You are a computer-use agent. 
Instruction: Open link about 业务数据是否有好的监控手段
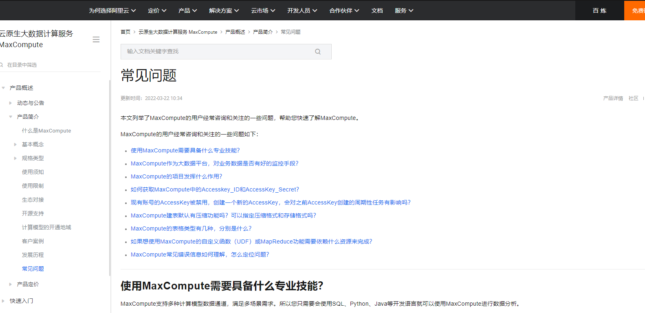[215, 163]
